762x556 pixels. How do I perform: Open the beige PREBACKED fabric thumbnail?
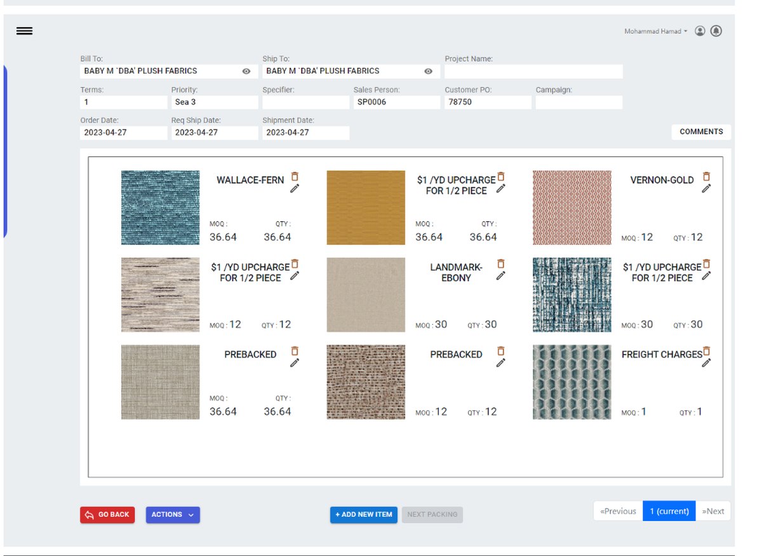(160, 382)
